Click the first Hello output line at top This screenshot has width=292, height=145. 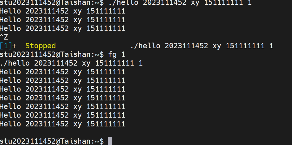click(x=63, y=11)
